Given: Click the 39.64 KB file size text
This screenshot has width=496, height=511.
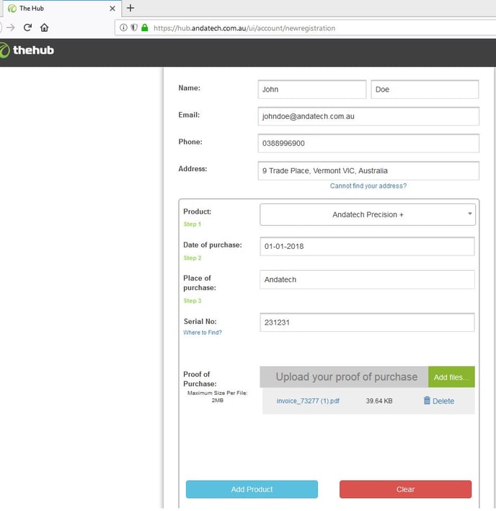Looking at the screenshot, I should tap(379, 401).
